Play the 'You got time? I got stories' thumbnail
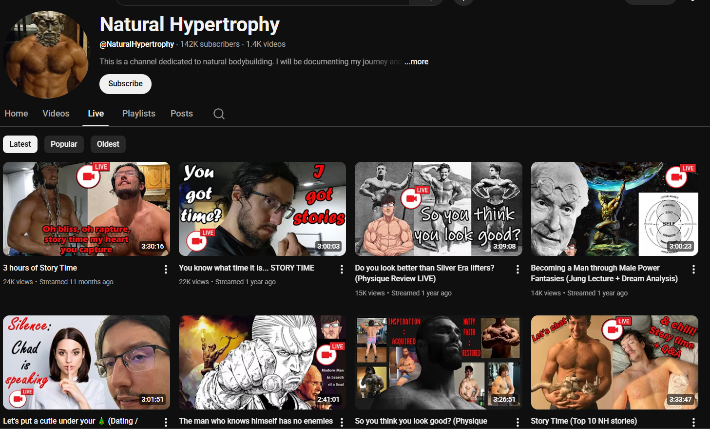 coord(262,209)
